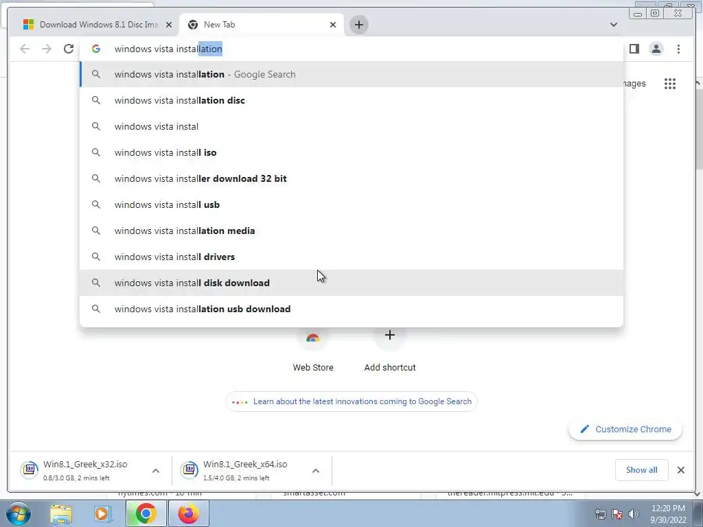This screenshot has height=527, width=703.
Task: Open a new tab with plus button
Action: (x=358, y=25)
